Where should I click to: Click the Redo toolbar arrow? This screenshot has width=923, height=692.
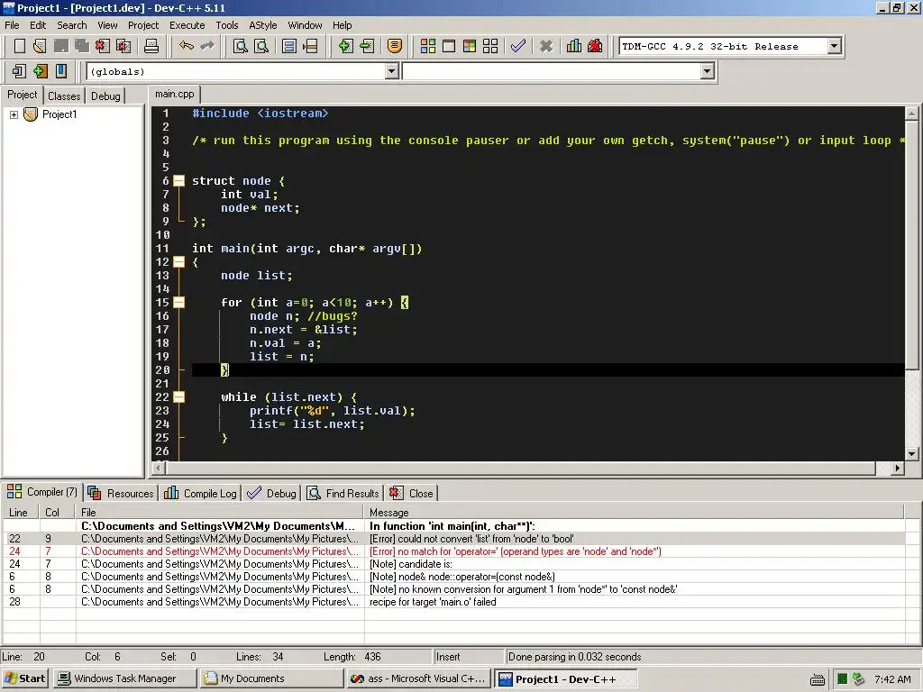tap(207, 46)
